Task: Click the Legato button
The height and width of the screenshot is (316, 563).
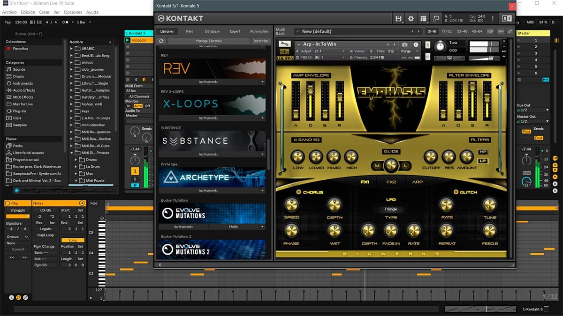Action: (46, 229)
